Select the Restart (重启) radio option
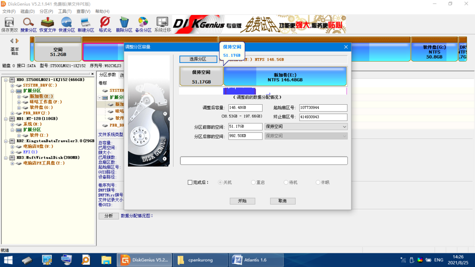Image resolution: width=475 pixels, height=267 pixels. (253, 183)
